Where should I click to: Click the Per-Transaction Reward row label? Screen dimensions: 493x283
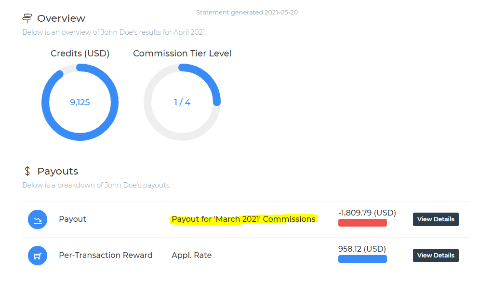[106, 256]
